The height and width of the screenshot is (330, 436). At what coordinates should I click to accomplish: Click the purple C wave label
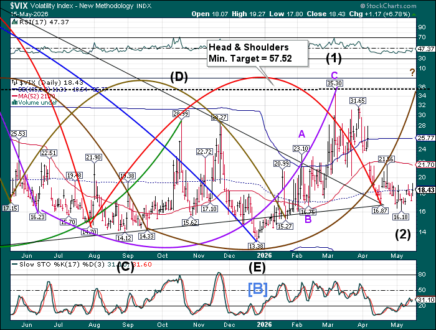(334, 75)
